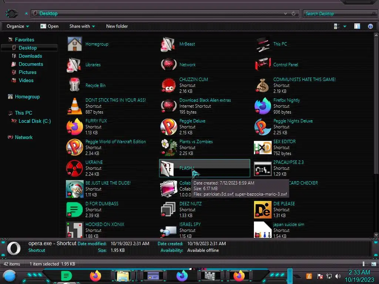Screen dimensions: 379x284
Task: Go to Downloads in the sidebar
Action: 30,56
